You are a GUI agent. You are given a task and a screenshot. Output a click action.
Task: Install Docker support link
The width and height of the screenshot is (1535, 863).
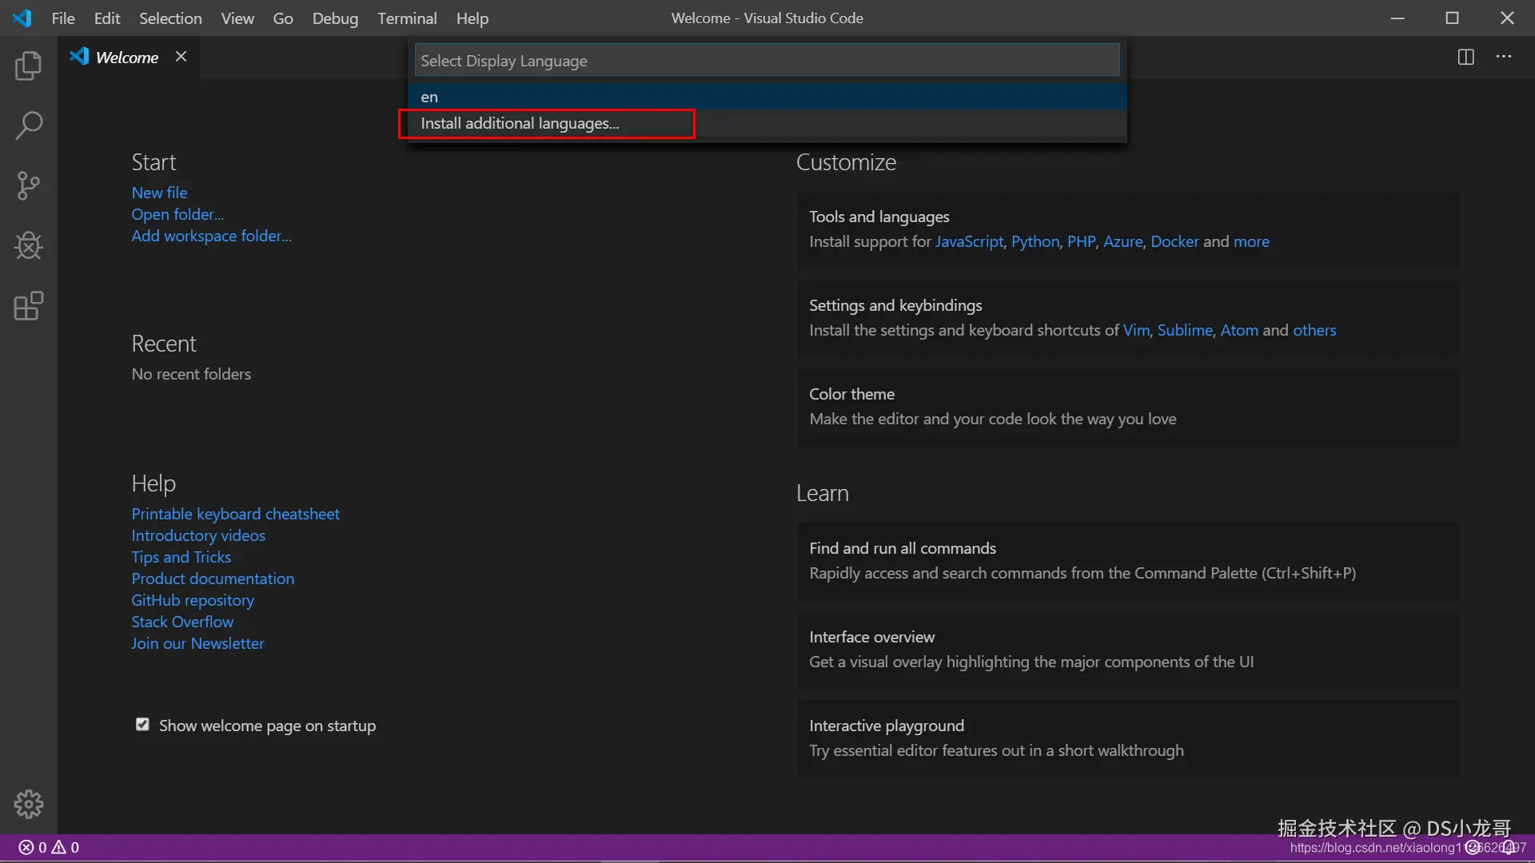1174,241
